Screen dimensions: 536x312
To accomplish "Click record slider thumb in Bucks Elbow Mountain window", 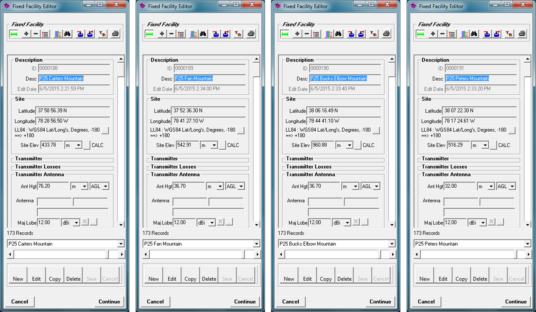I will tap(379, 254).
